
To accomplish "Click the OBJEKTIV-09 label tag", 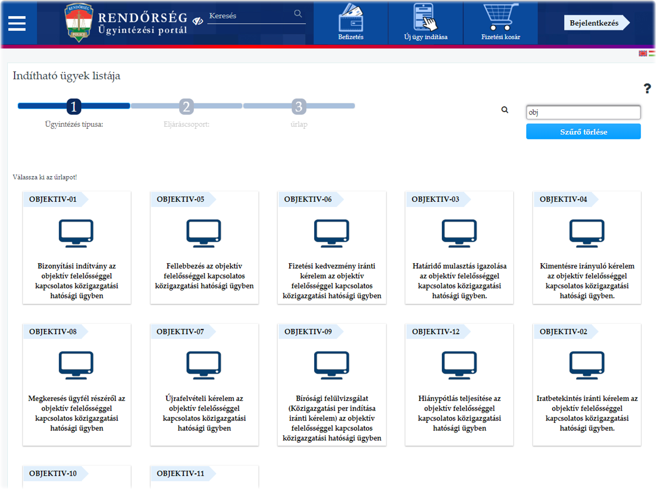I will (310, 331).
